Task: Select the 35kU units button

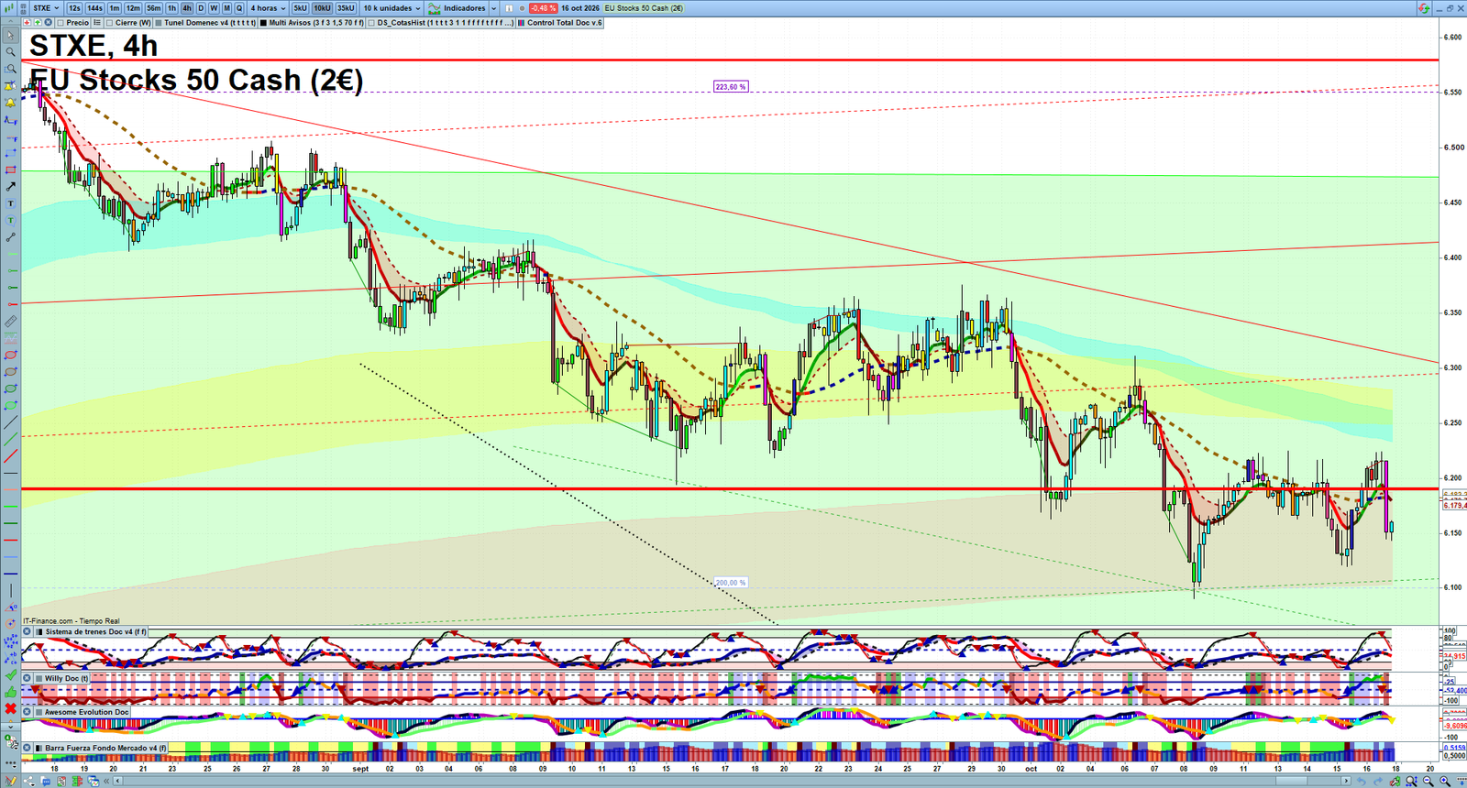Action: (346, 8)
